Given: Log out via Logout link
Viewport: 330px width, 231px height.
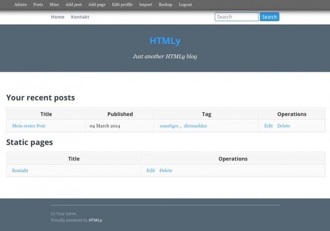Looking at the screenshot, I should (x=185, y=4).
